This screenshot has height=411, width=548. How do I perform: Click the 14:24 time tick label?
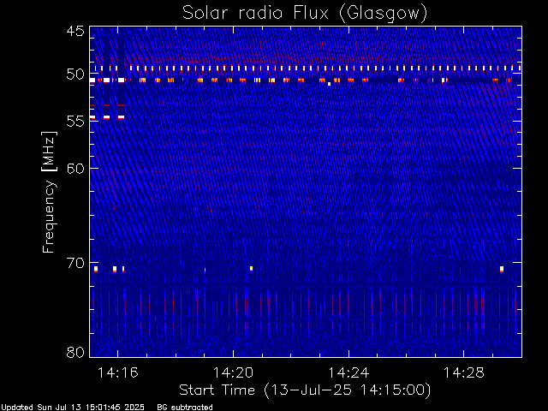tap(348, 372)
